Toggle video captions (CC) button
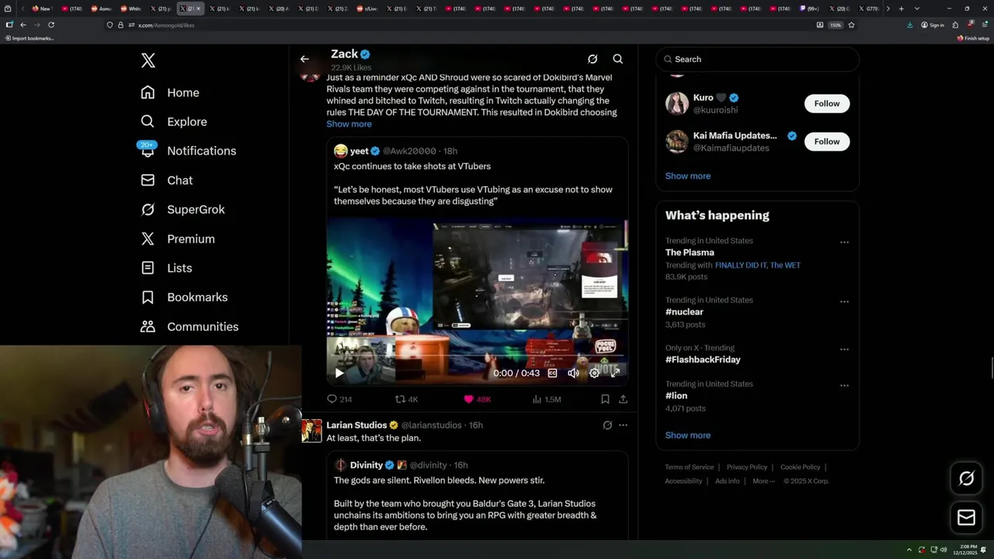 coord(552,373)
